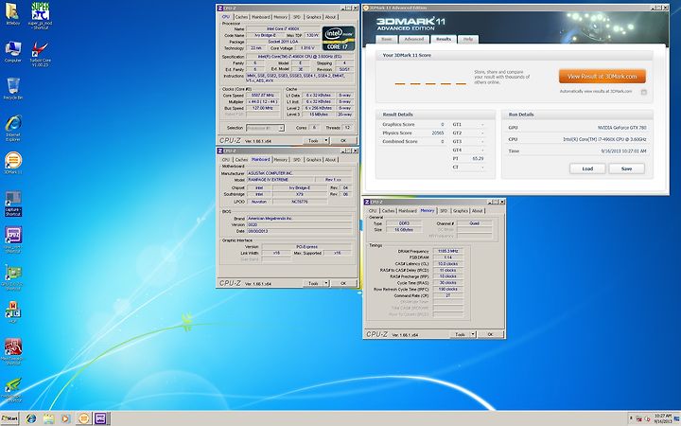Screen dimensions: 681x426
Task: Open Windows Media Player from the taskbar
Action: coord(65,418)
